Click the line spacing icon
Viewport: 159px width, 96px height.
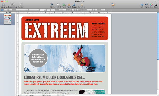[x=85, y=10]
